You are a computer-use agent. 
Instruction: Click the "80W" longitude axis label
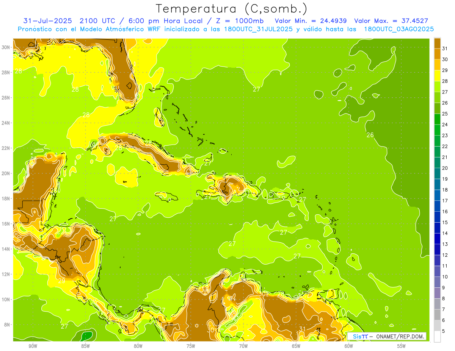pyautogui.click(x=138, y=346)
